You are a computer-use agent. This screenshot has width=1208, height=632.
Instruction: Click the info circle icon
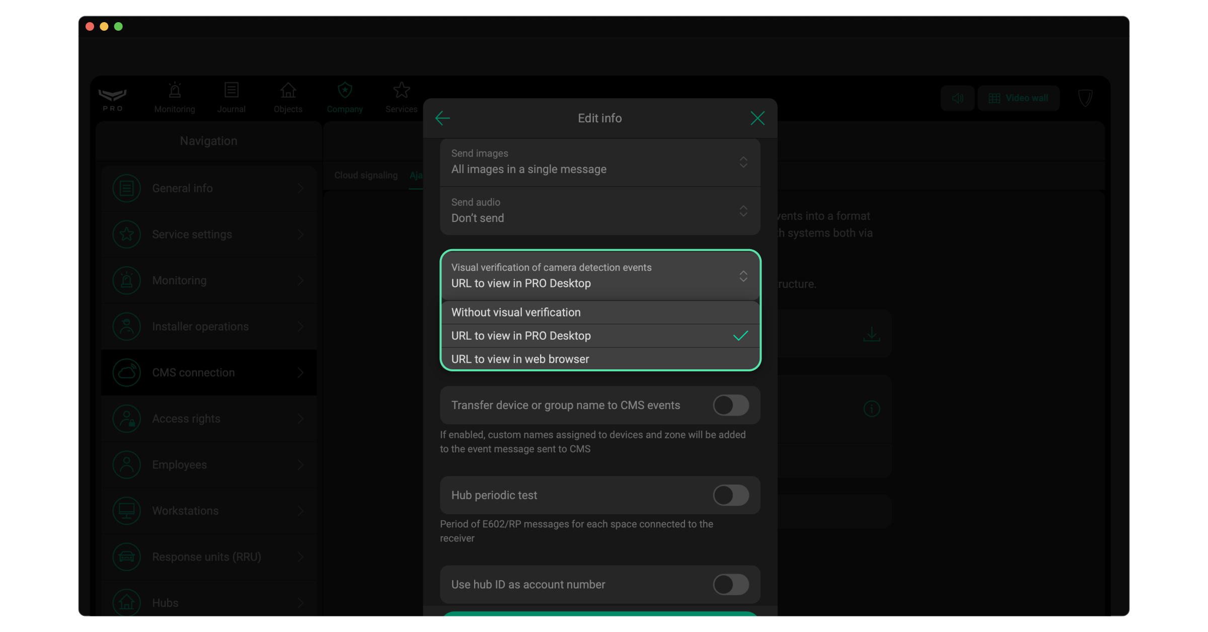[x=871, y=409]
